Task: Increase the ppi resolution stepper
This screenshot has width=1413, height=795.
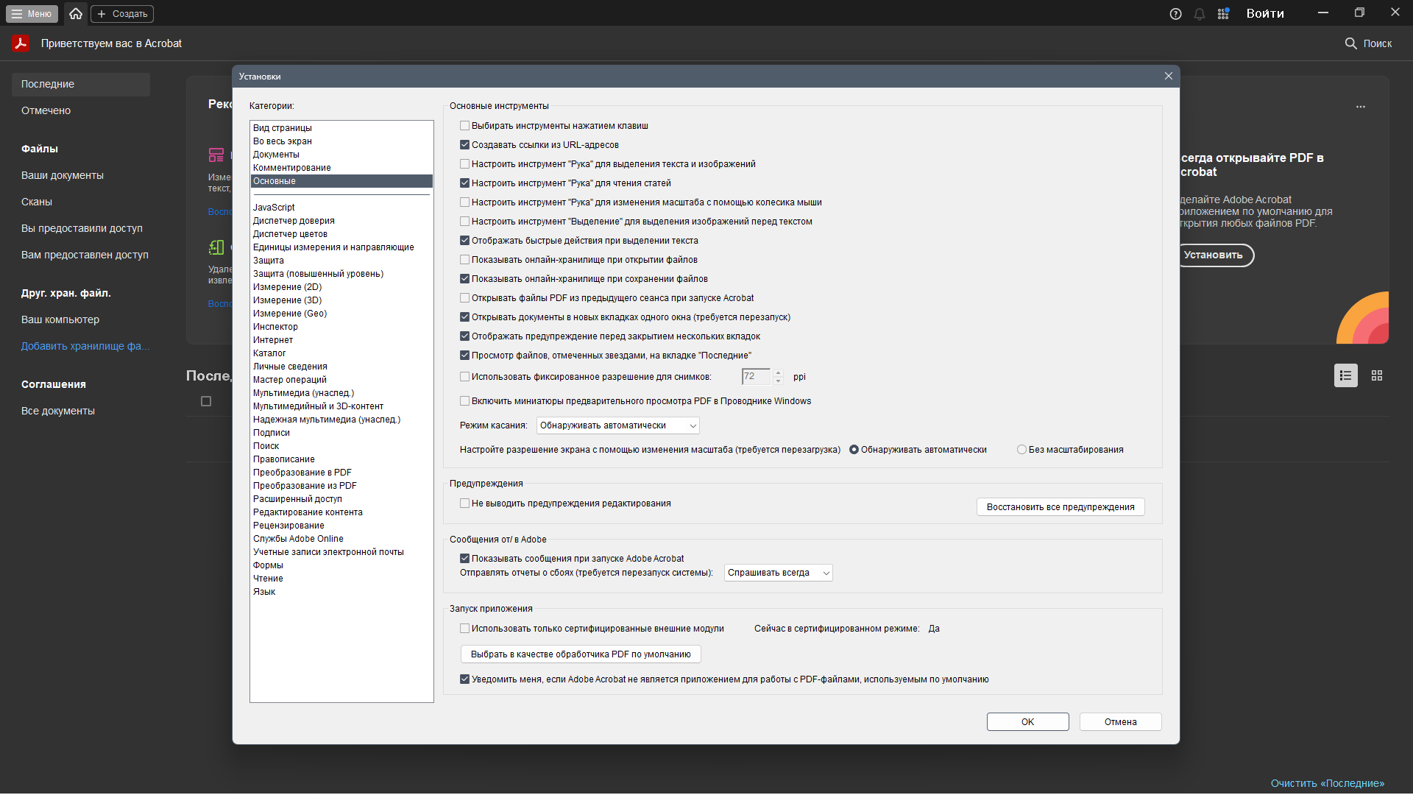Action: coord(779,372)
